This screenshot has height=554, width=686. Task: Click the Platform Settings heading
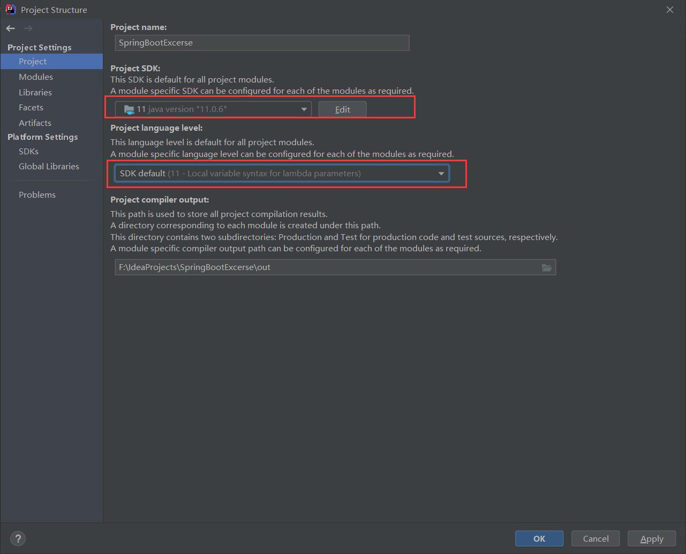pyautogui.click(x=43, y=137)
